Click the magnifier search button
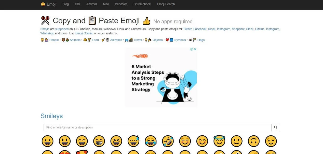Image resolution: width=323 pixels, height=154 pixels. click(x=276, y=127)
